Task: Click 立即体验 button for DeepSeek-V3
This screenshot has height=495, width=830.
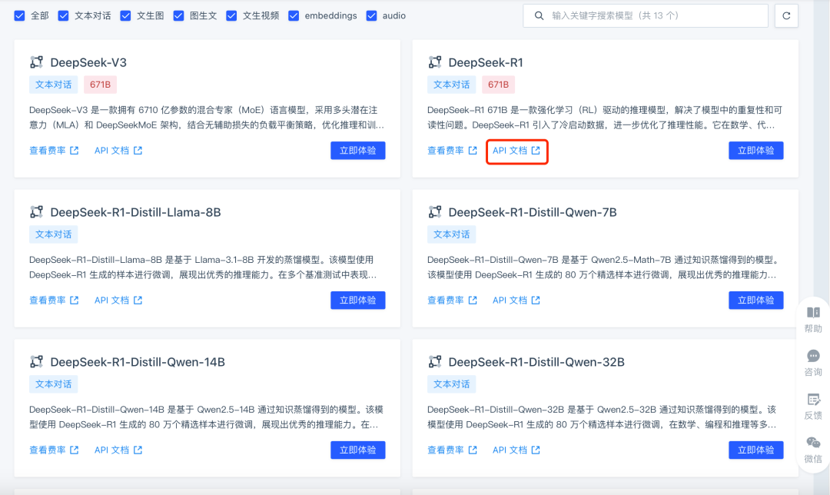Action: [358, 151]
